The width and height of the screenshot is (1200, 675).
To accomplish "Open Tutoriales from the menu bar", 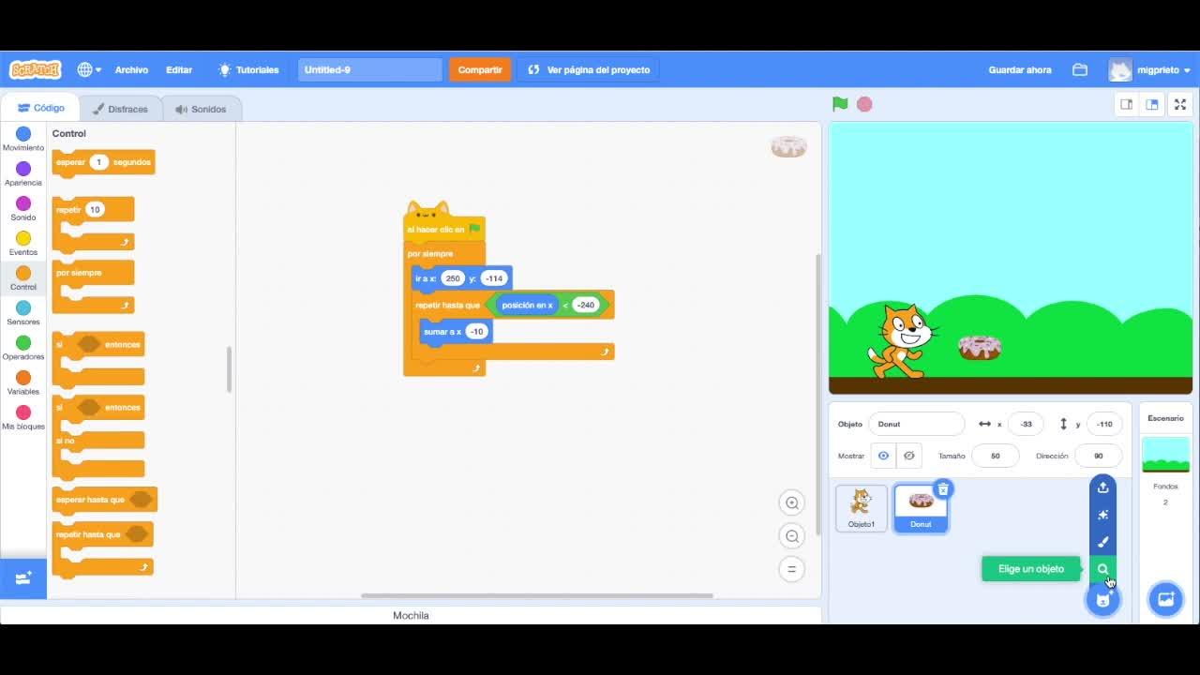I will 248,69.
